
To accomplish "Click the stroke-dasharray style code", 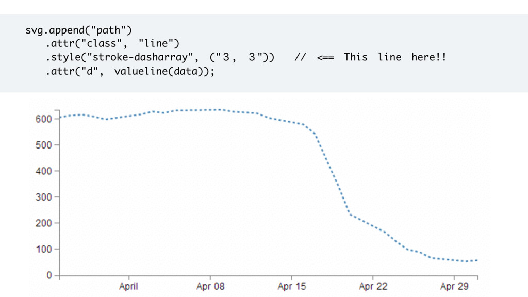I will pos(160,57).
